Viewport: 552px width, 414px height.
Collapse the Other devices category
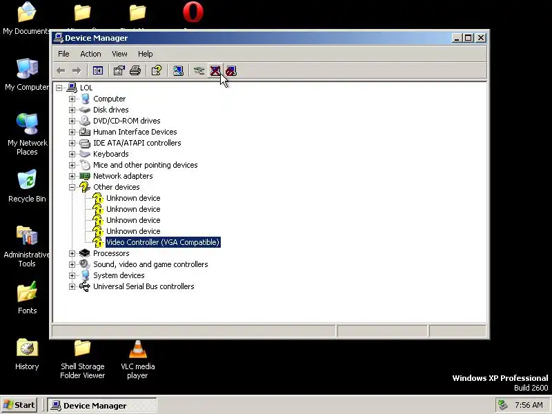72,187
